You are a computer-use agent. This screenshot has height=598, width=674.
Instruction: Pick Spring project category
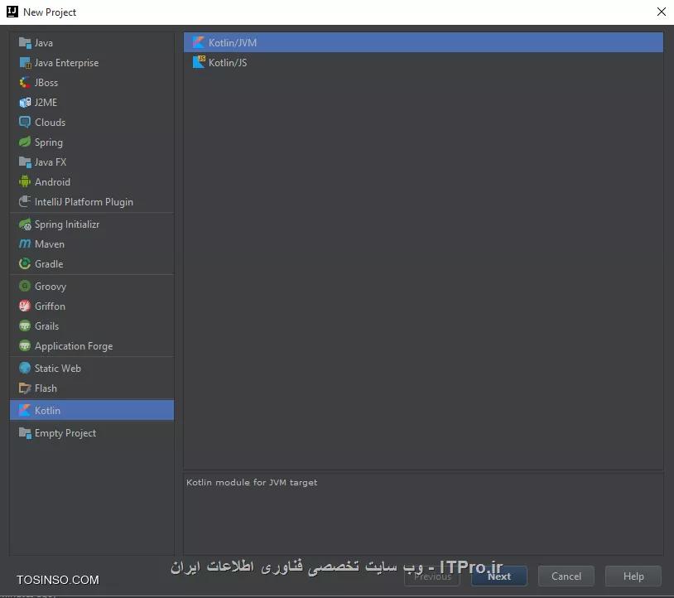(92, 142)
